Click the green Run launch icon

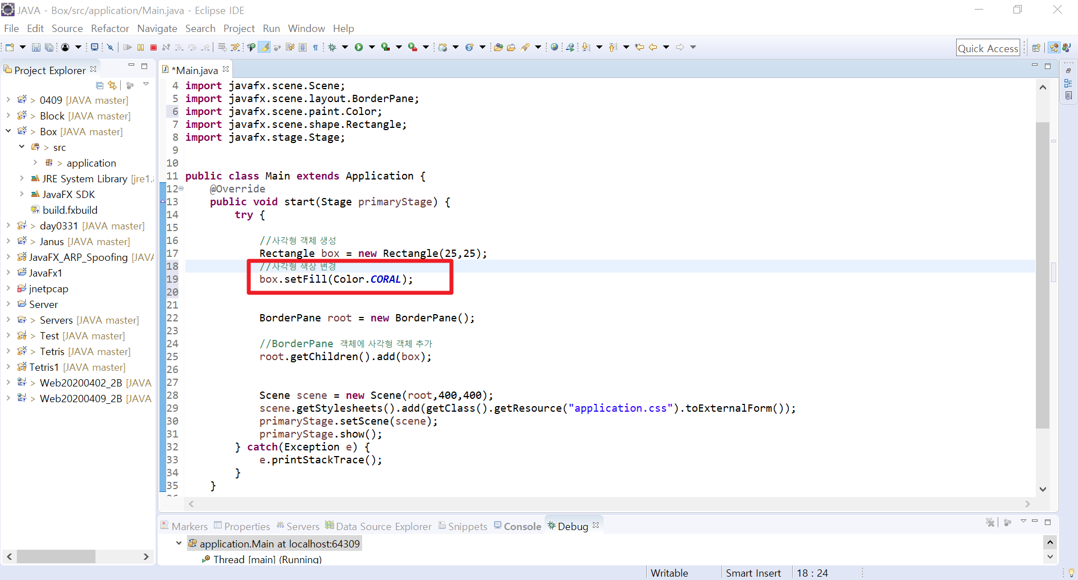point(359,48)
